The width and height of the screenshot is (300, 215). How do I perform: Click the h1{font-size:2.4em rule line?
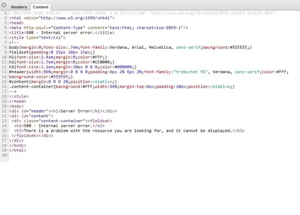tap(58, 57)
